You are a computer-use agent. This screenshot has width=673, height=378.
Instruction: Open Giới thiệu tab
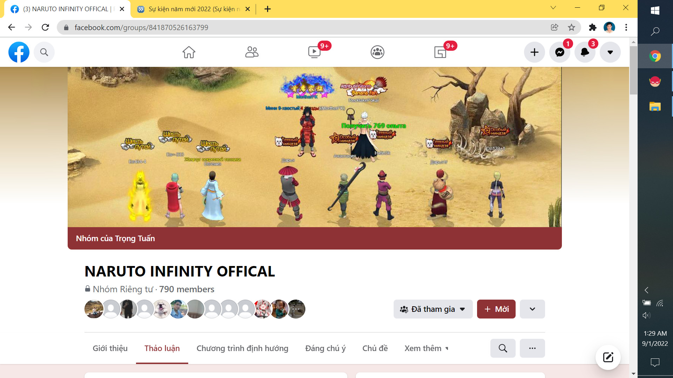110,348
